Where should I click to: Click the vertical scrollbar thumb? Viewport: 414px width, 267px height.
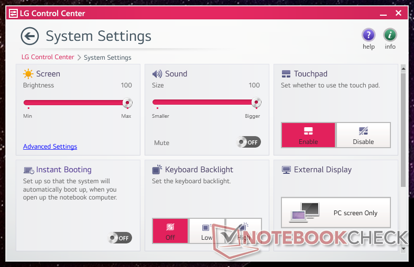coord(403,130)
